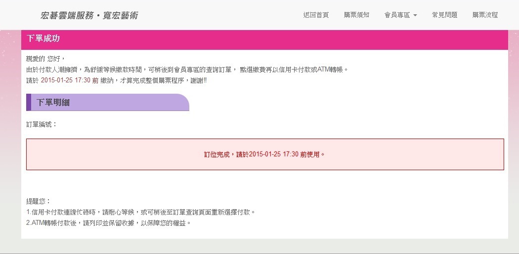Click the pink 下單成功 header bar
The width and height of the screenshot is (519, 254).
[x=264, y=38]
